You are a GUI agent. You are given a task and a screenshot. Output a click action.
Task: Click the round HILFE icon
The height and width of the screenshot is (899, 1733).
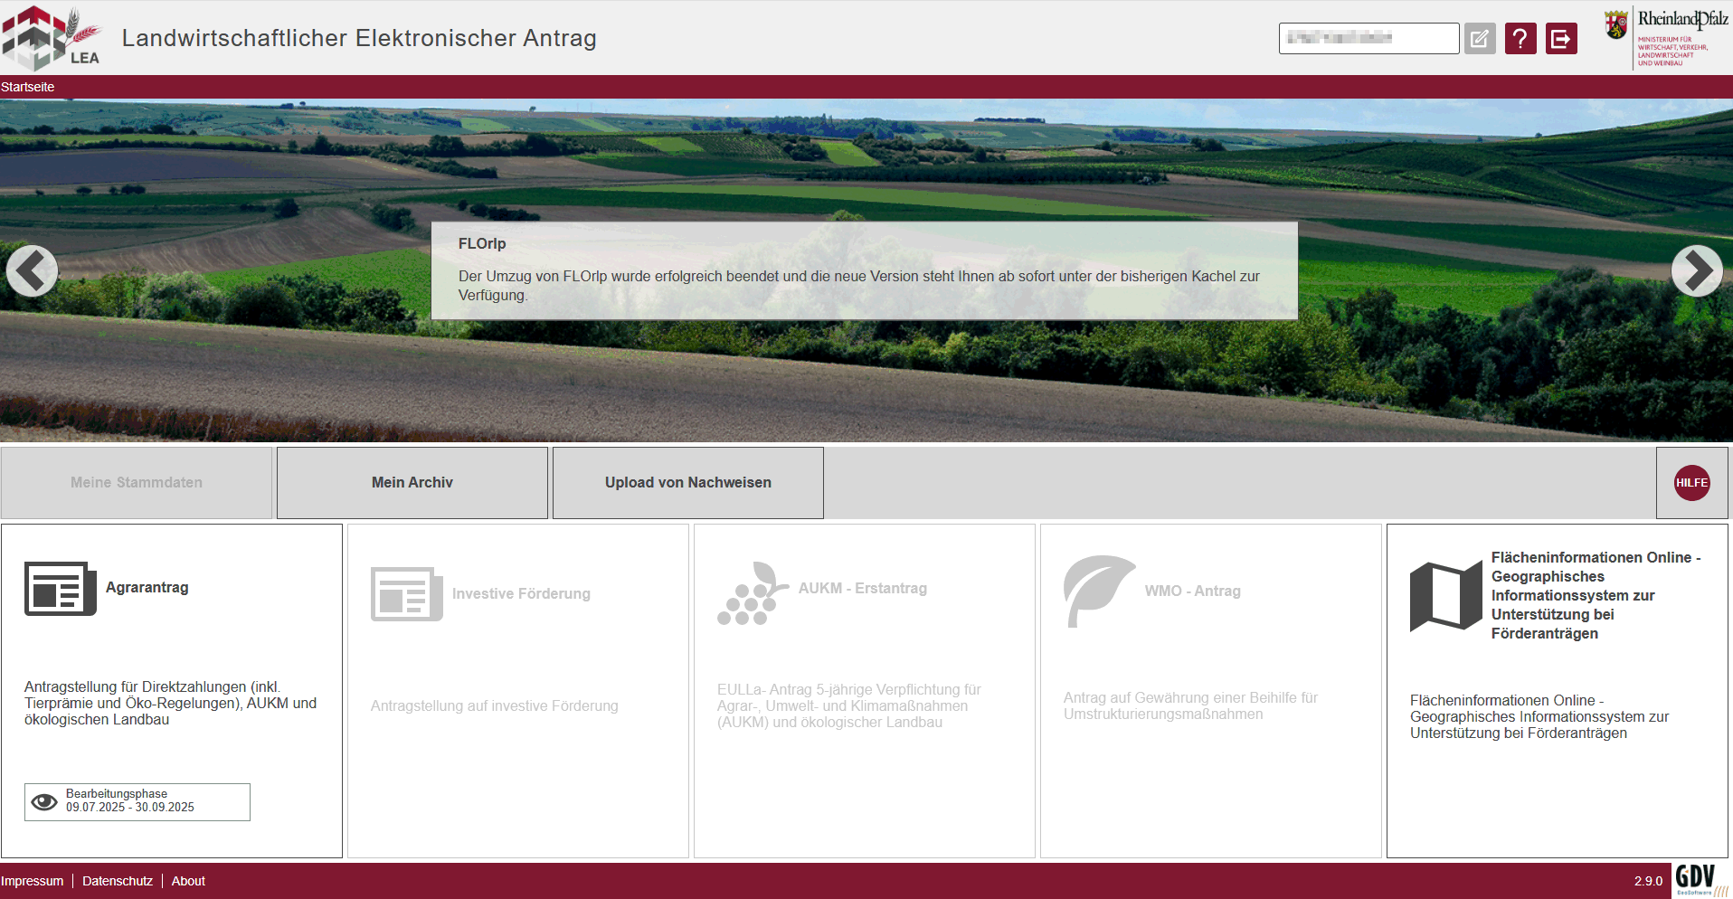click(x=1691, y=483)
